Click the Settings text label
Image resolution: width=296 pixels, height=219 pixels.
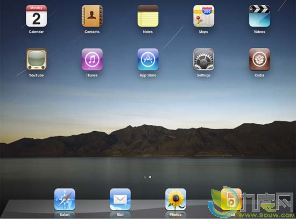click(x=203, y=75)
